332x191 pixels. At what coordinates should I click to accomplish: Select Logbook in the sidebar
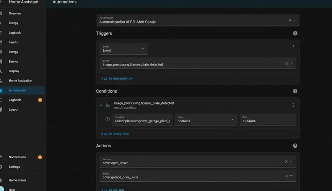click(x=15, y=33)
